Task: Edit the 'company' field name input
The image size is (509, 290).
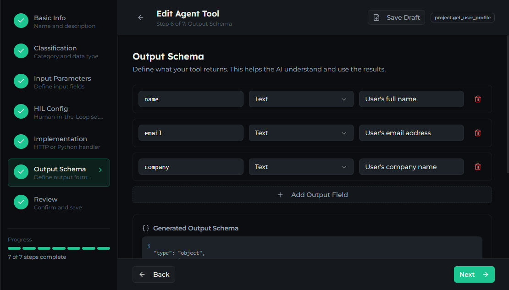Action: coord(191,167)
